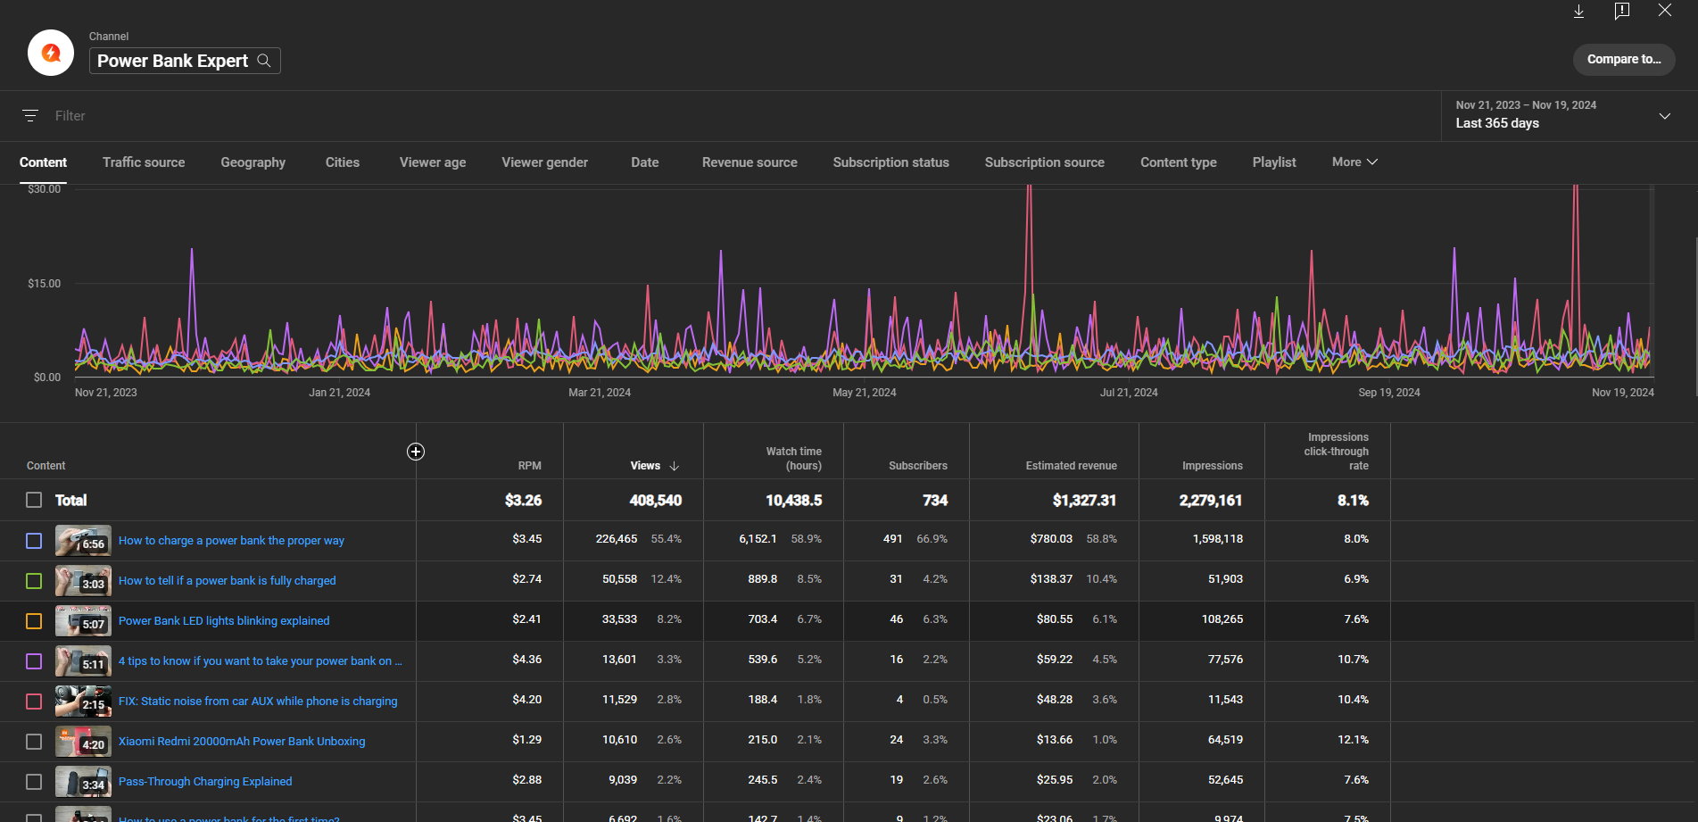Screen dimensions: 1698x822
Task: Click the Power Bank Expert channel avatar
Action: tap(51, 53)
